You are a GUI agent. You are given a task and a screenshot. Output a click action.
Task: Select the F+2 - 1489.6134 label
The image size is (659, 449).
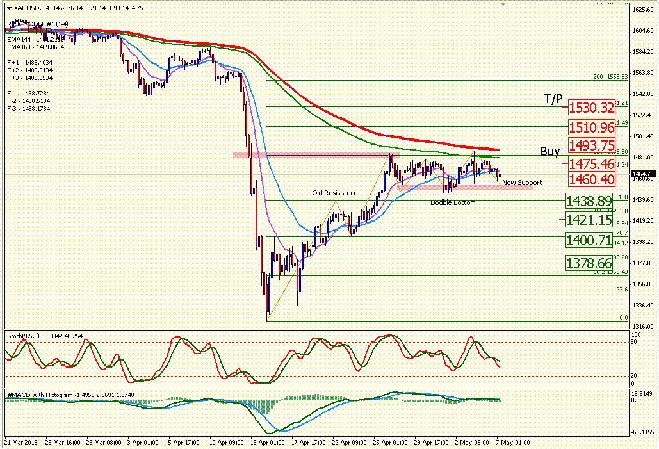pos(30,70)
